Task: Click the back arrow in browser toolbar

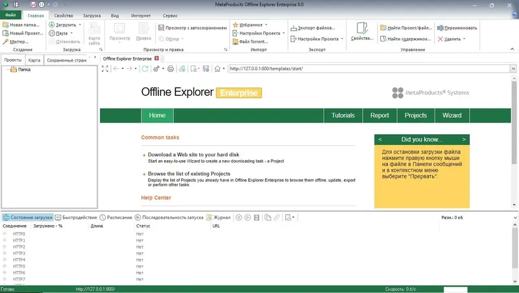Action: point(116,69)
